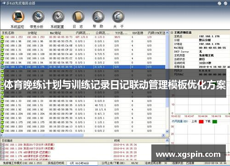Click host icon of row 192.168.1.116
Image resolution: width=230 pixels, height=166 pixels.
tap(2, 59)
